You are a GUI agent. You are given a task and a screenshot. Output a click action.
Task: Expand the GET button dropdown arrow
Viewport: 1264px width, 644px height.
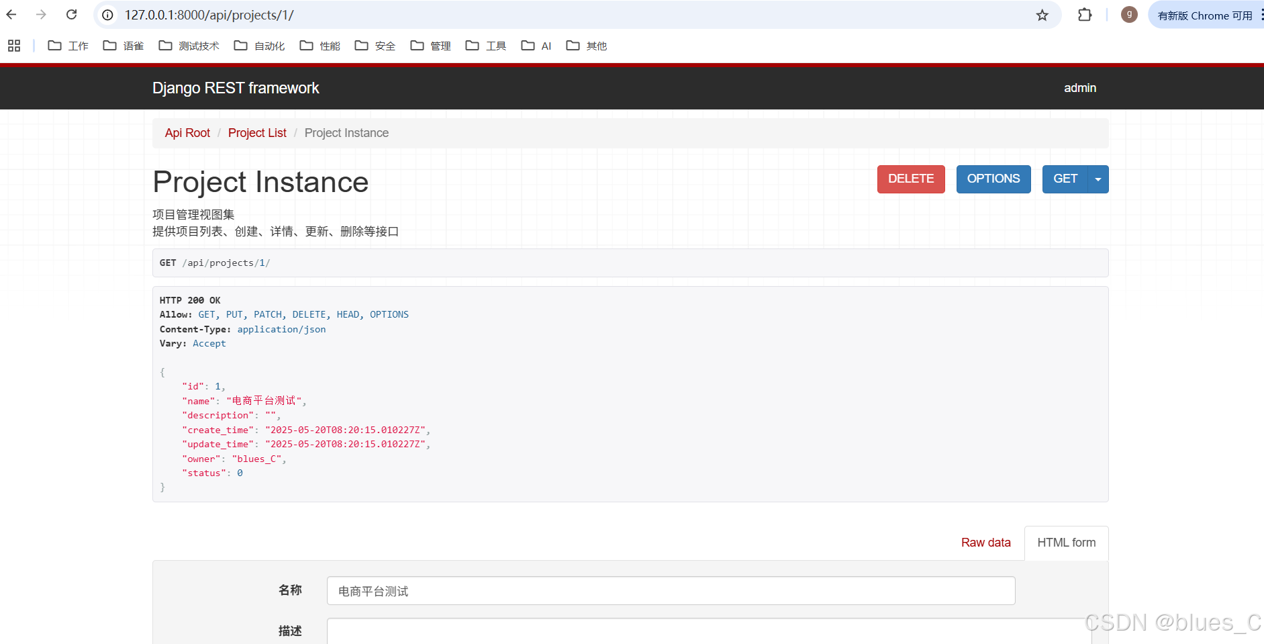[1098, 179]
